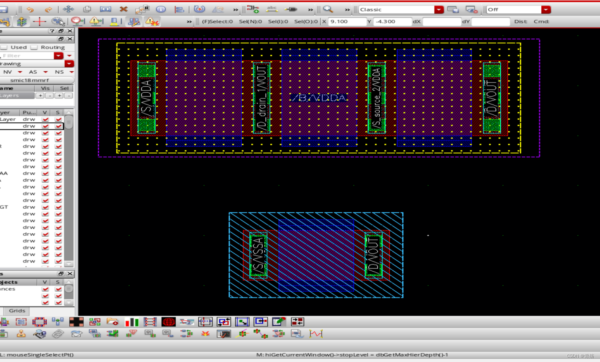Click the Sel column header
Screen dimensions: 600x362
pos(64,88)
